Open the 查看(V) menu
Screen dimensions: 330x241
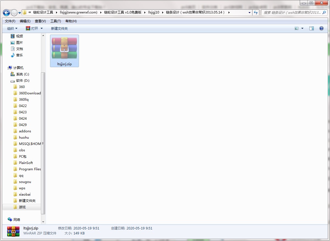coord(40,21)
